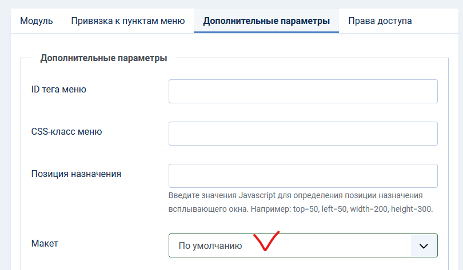The height and width of the screenshot is (270, 463).
Task: Switch to the Модуль tab
Action: coord(37,21)
